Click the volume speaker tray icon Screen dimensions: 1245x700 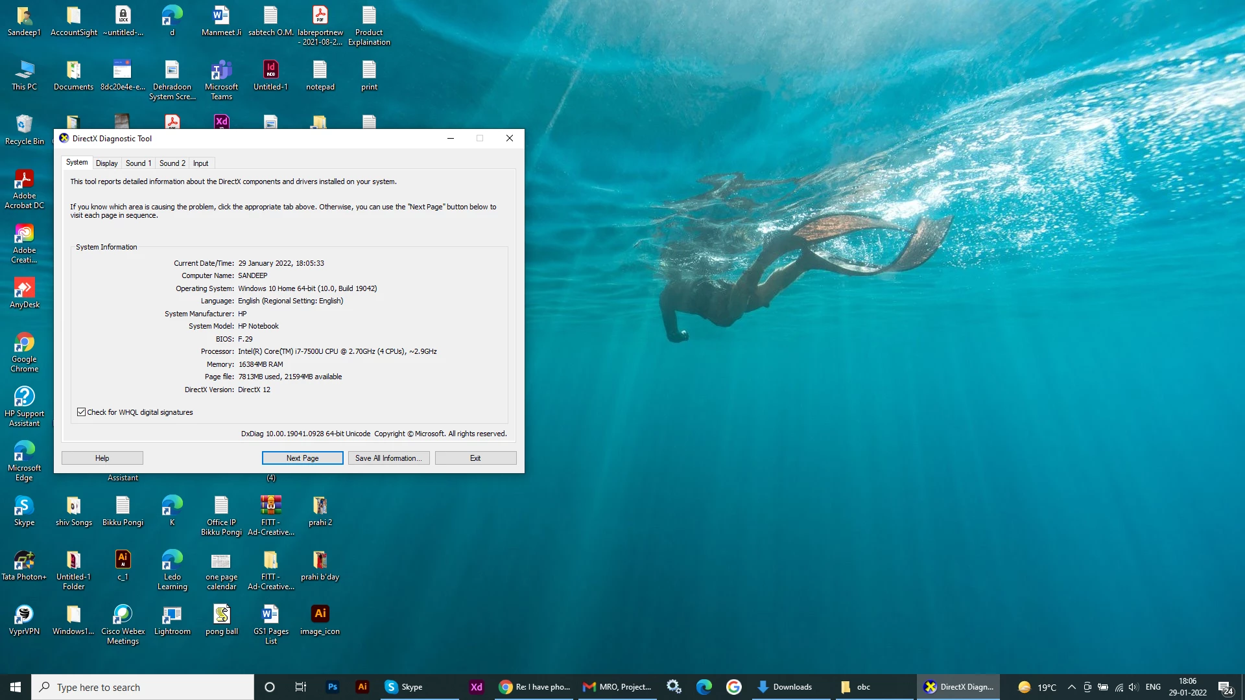point(1133,687)
